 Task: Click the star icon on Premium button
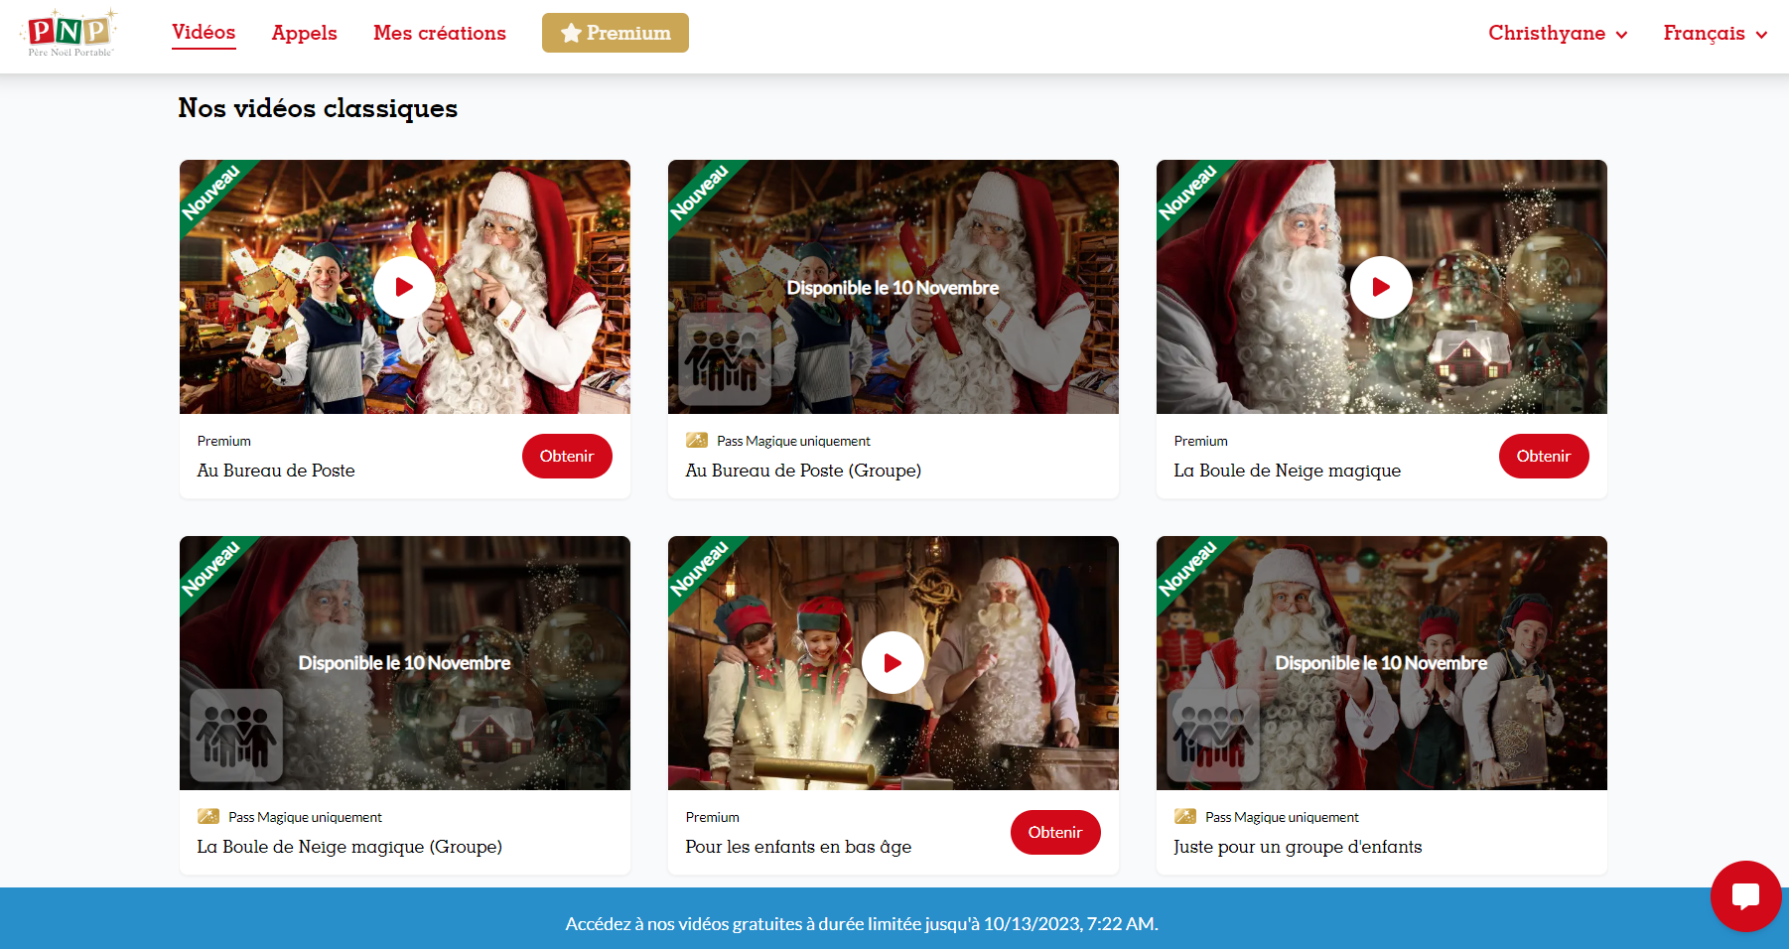[x=571, y=33]
